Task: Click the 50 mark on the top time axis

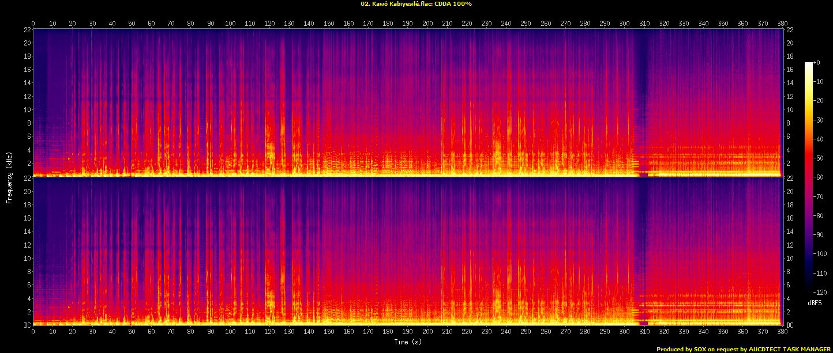Action: [132, 24]
